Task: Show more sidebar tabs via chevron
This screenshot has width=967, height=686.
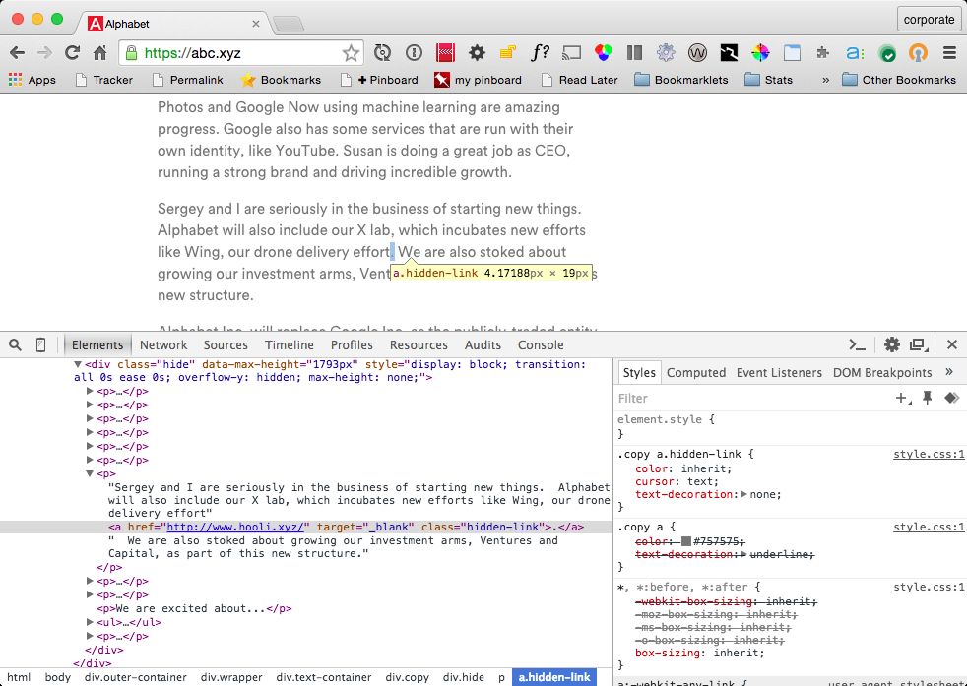Action: point(948,373)
